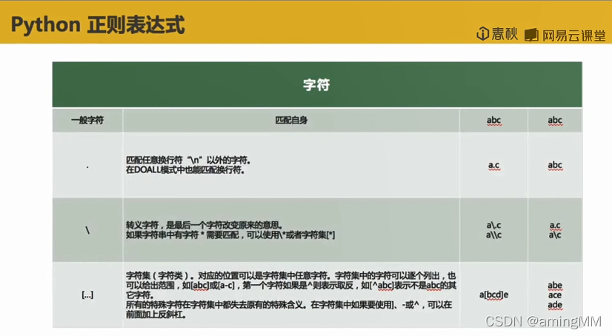Screen dimensions: 612x336
Task: Click the '网易云课堂' brand text
Action: click(x=573, y=36)
